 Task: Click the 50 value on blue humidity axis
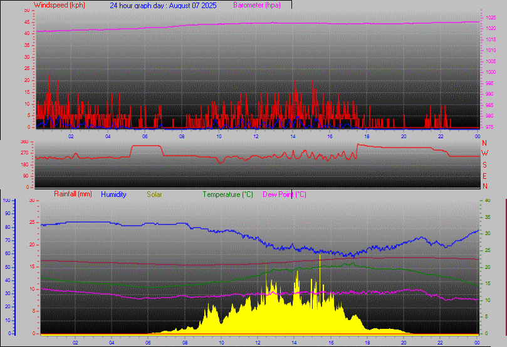pyautogui.click(x=8, y=267)
